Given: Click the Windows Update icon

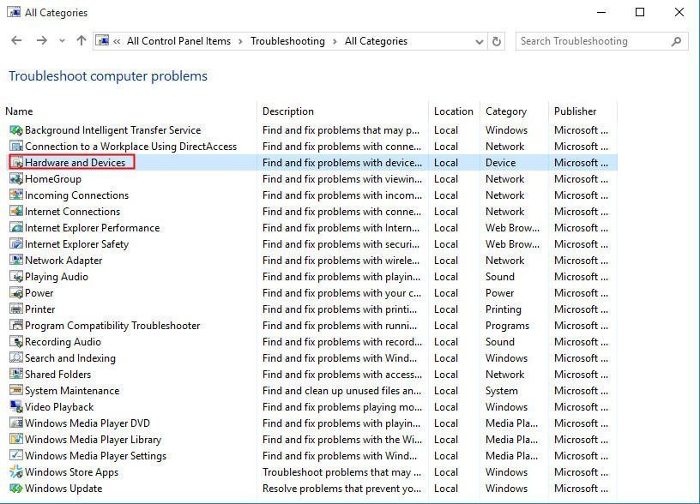Looking at the screenshot, I should (16, 489).
